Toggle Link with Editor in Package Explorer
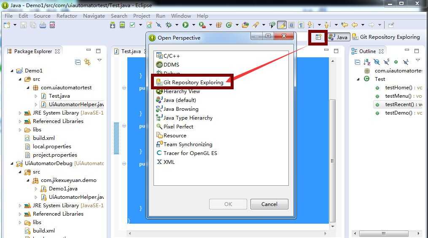 (87, 62)
